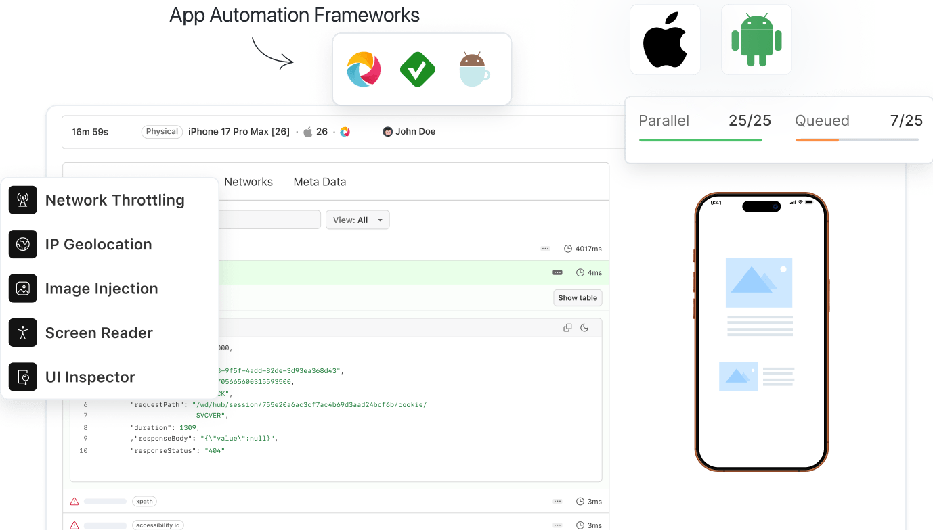Open the Meta Data tab
The width and height of the screenshot is (933, 530).
pyautogui.click(x=320, y=181)
